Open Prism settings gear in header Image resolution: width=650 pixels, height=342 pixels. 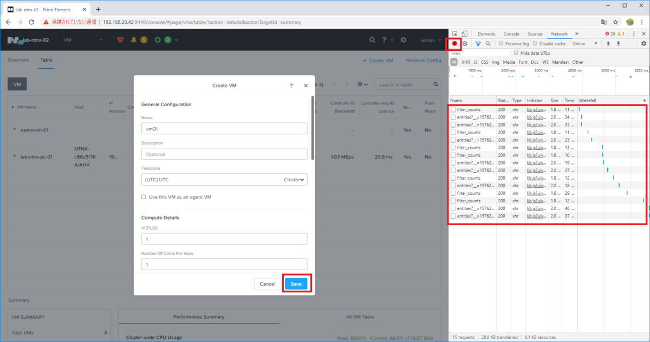(x=403, y=40)
